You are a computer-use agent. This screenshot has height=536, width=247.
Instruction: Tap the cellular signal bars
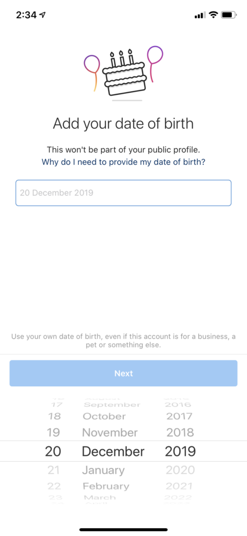pyautogui.click(x=200, y=15)
